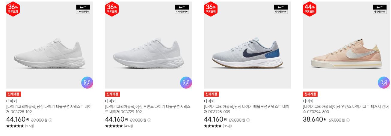
Task: Click Nike Korea logo on first product
Action: coord(83,9)
